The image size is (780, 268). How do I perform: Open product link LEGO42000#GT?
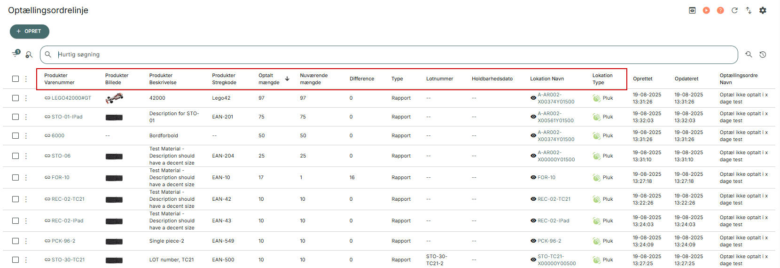(x=71, y=98)
